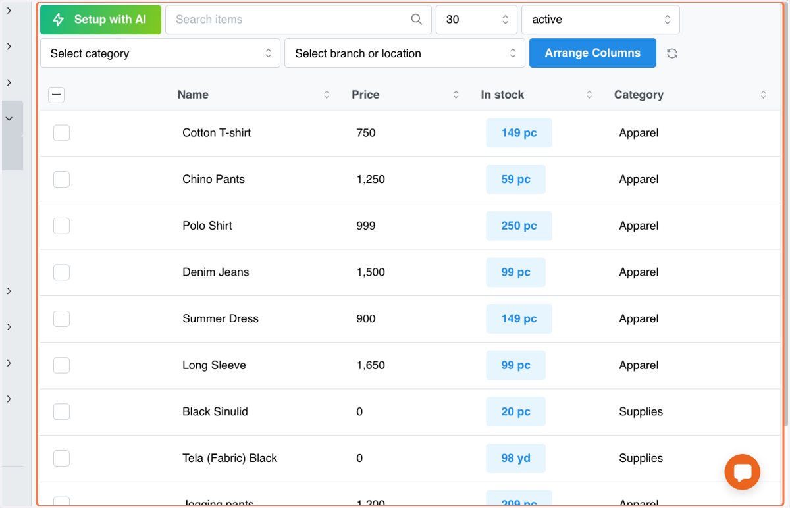Click the Tela (Fabric) Black name
Viewport: 790px width, 508px height.
click(x=230, y=458)
